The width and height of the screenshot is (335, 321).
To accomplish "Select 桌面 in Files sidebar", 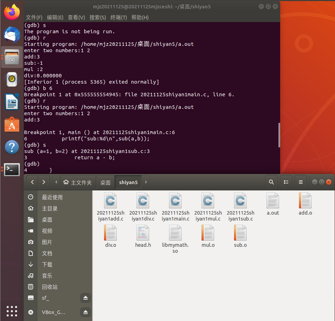I will [x=58, y=220].
